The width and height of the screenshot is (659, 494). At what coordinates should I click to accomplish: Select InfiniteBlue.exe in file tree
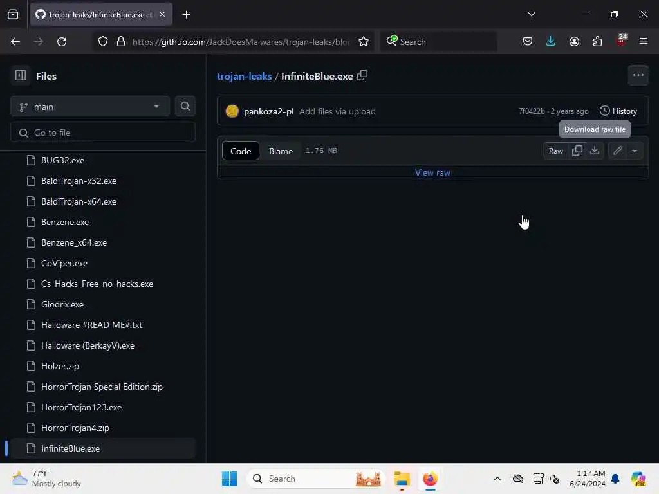coord(103,448)
